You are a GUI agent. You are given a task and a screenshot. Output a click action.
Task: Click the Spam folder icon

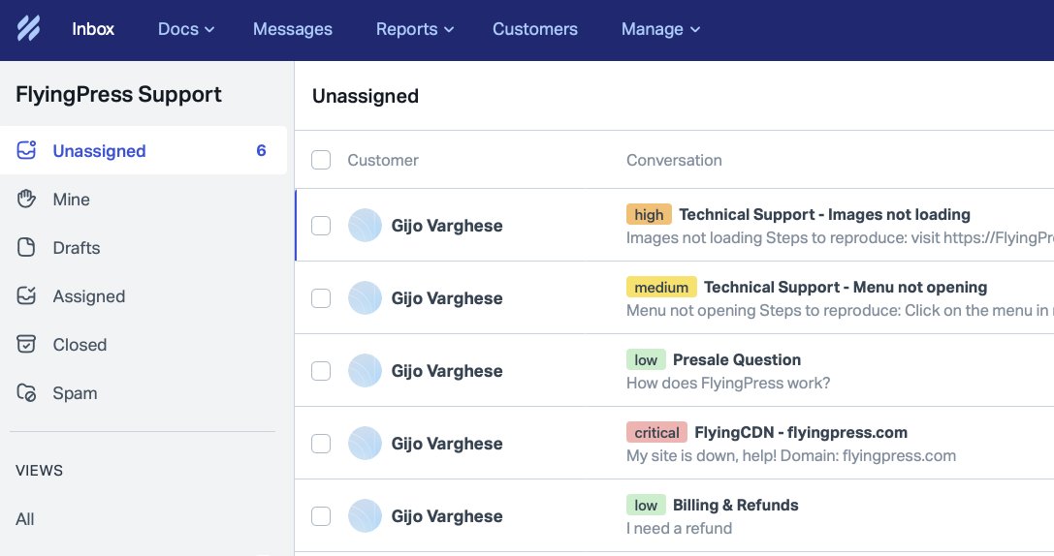[26, 392]
